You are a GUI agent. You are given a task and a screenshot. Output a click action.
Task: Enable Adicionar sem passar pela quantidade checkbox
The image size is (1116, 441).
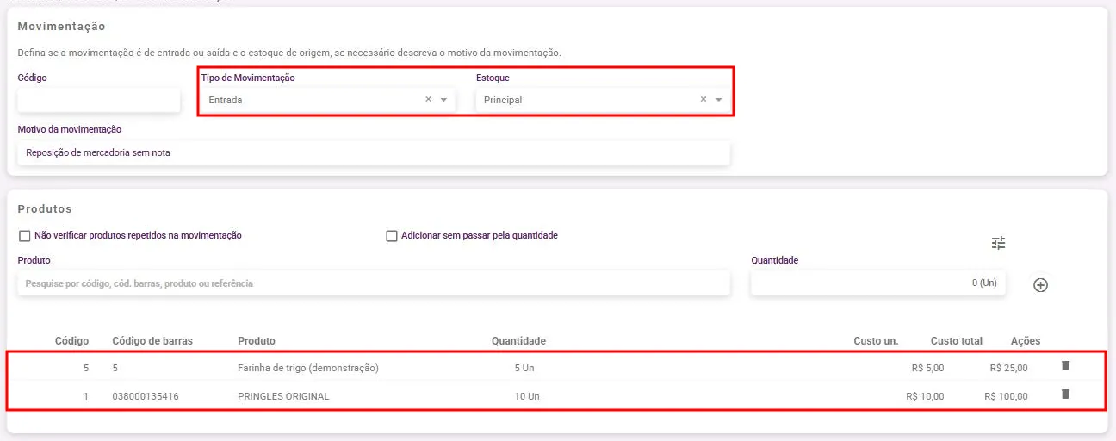point(392,235)
